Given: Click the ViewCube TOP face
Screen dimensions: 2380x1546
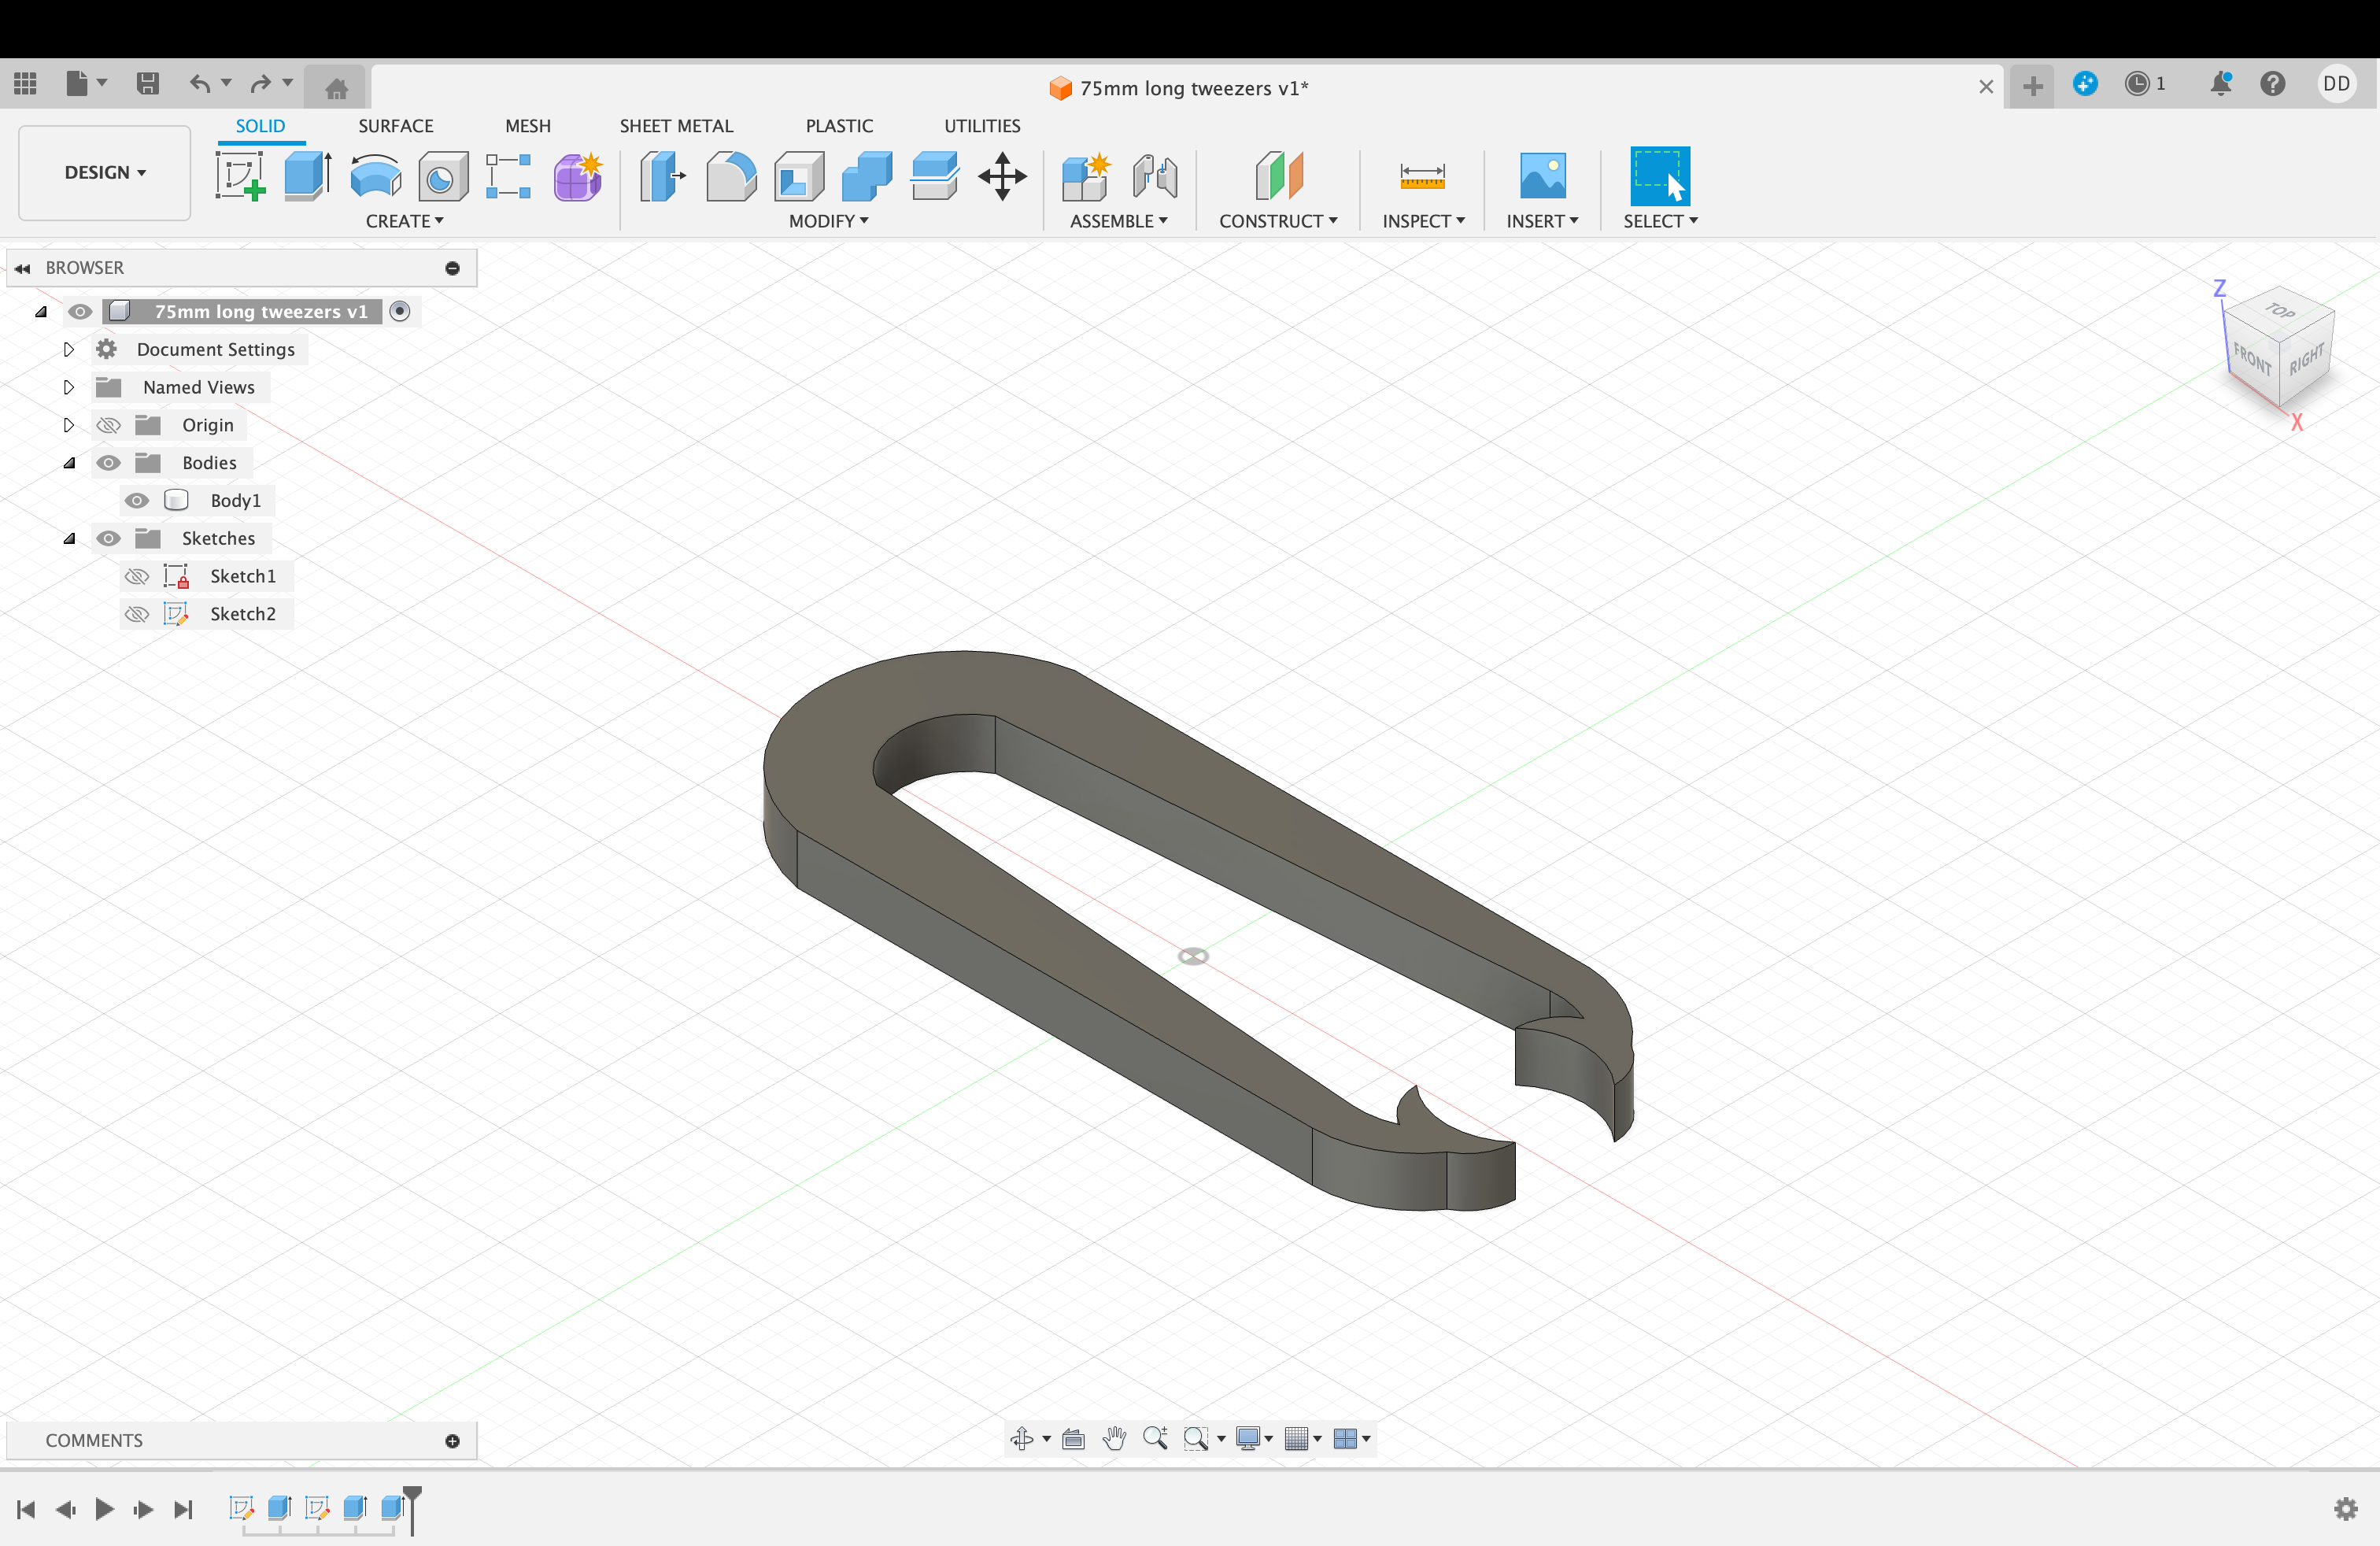Looking at the screenshot, I should (x=2281, y=311).
